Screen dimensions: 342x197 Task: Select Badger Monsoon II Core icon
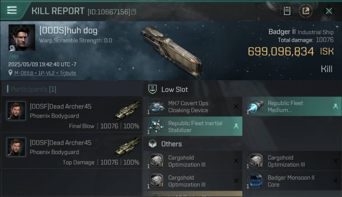256,181
